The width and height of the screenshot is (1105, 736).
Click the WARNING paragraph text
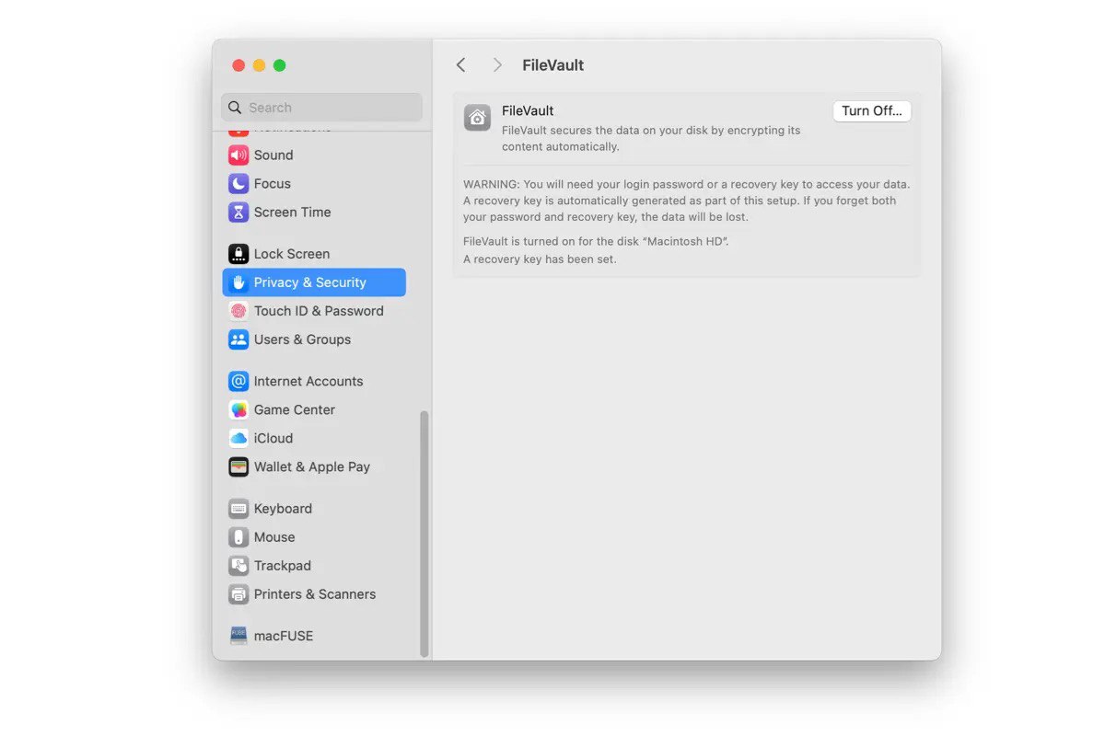[x=687, y=201]
